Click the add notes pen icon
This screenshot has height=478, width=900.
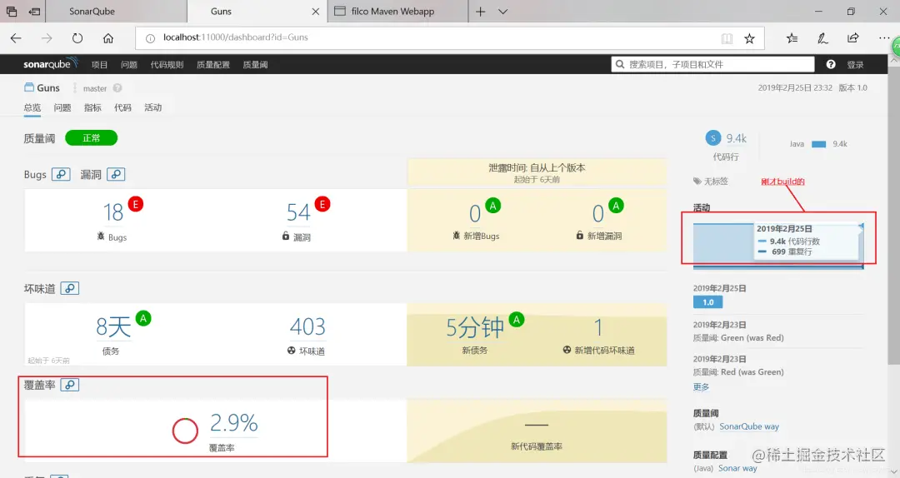coord(822,37)
